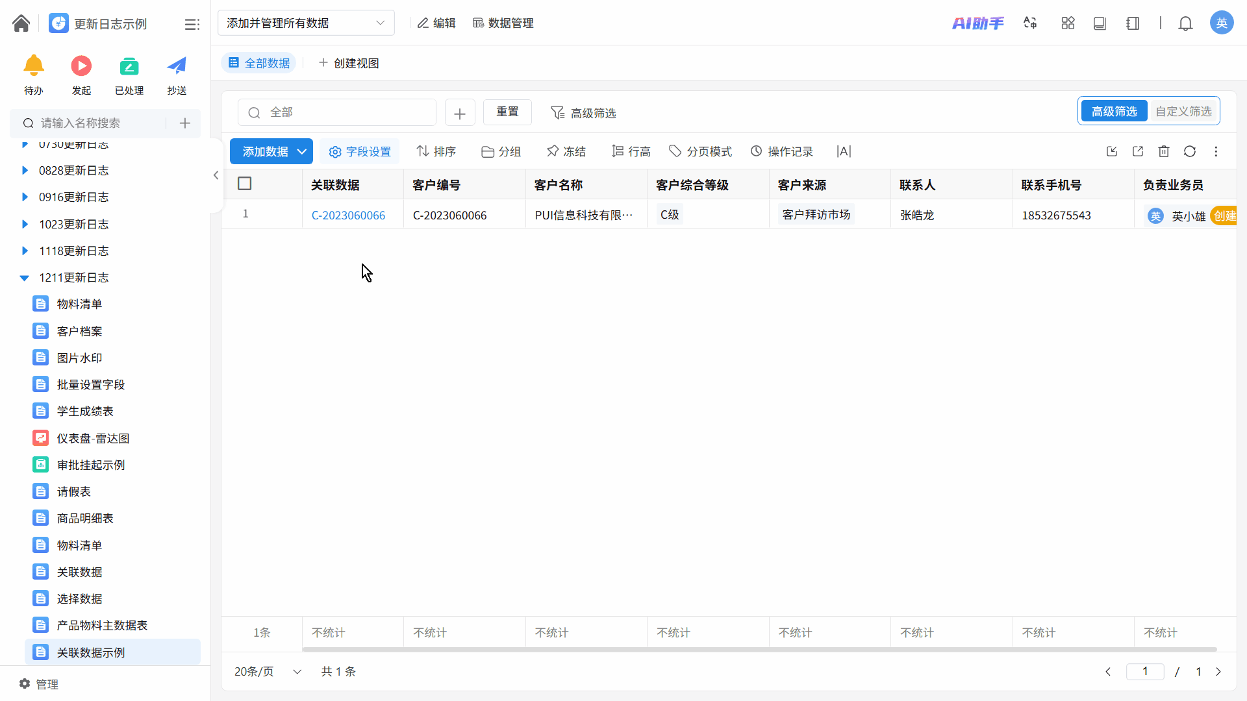Collapse the 1211更新日志 tree folder
The width and height of the screenshot is (1247, 701).
[25, 278]
